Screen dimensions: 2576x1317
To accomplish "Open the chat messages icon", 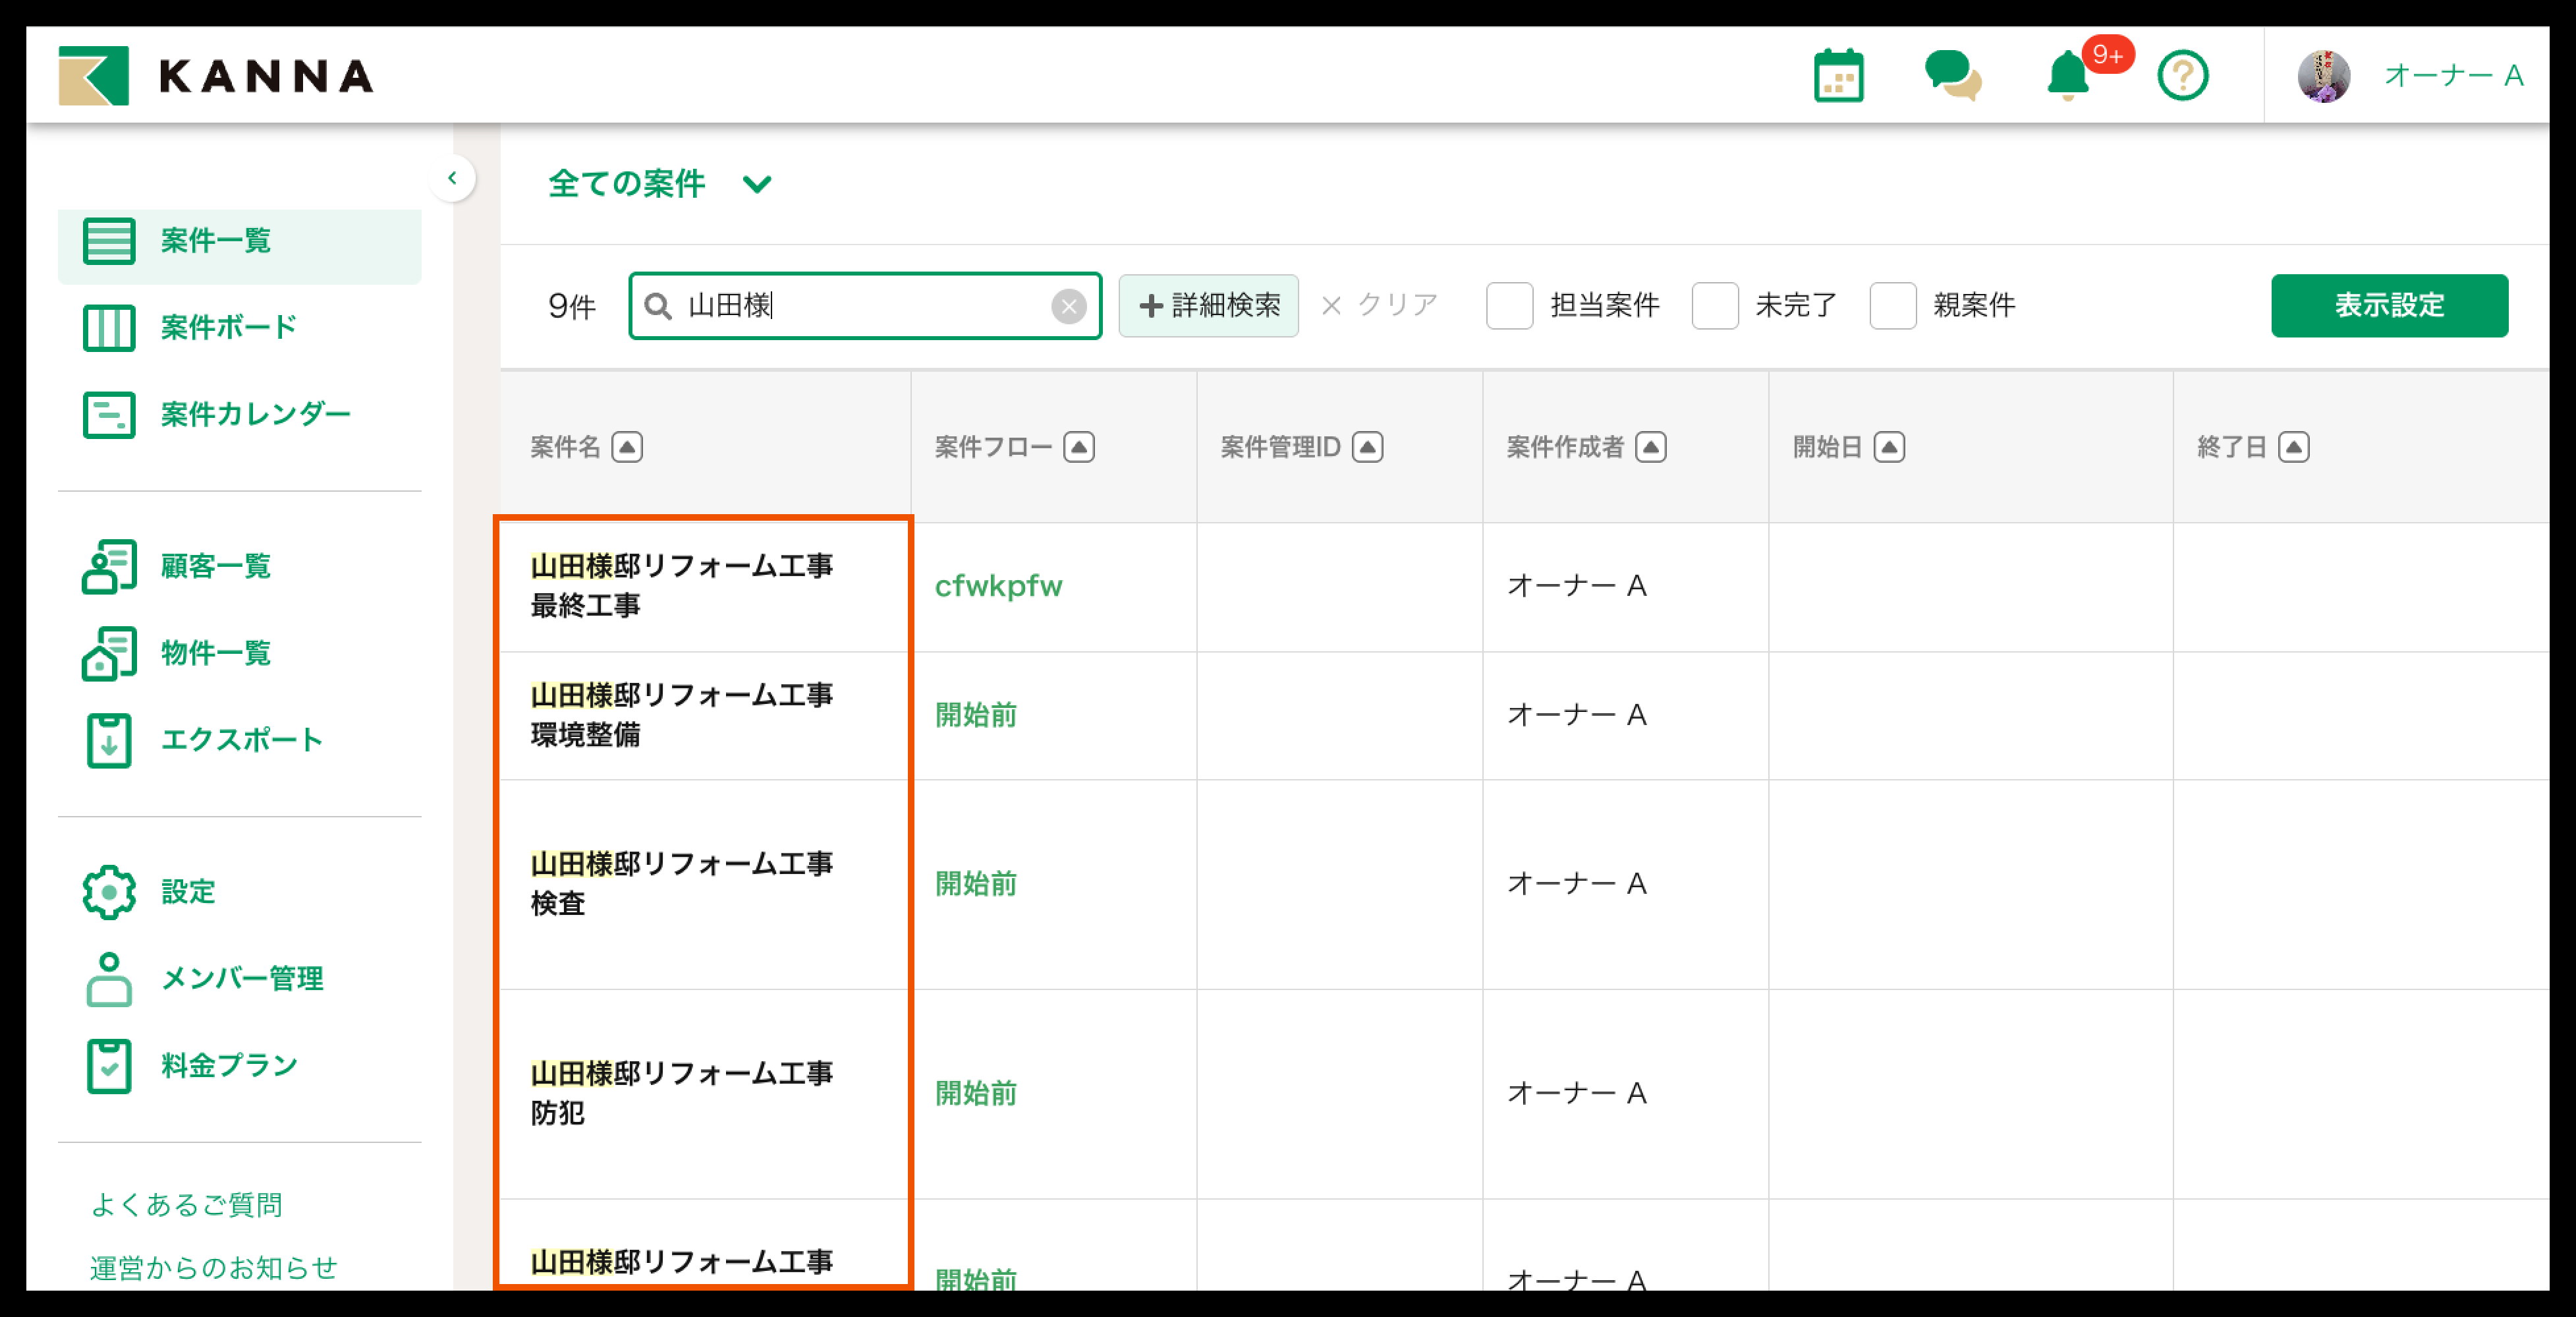I will click(x=1951, y=76).
